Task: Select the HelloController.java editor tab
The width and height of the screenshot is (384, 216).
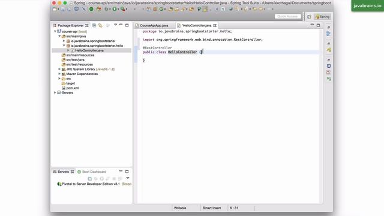Action: [197, 25]
